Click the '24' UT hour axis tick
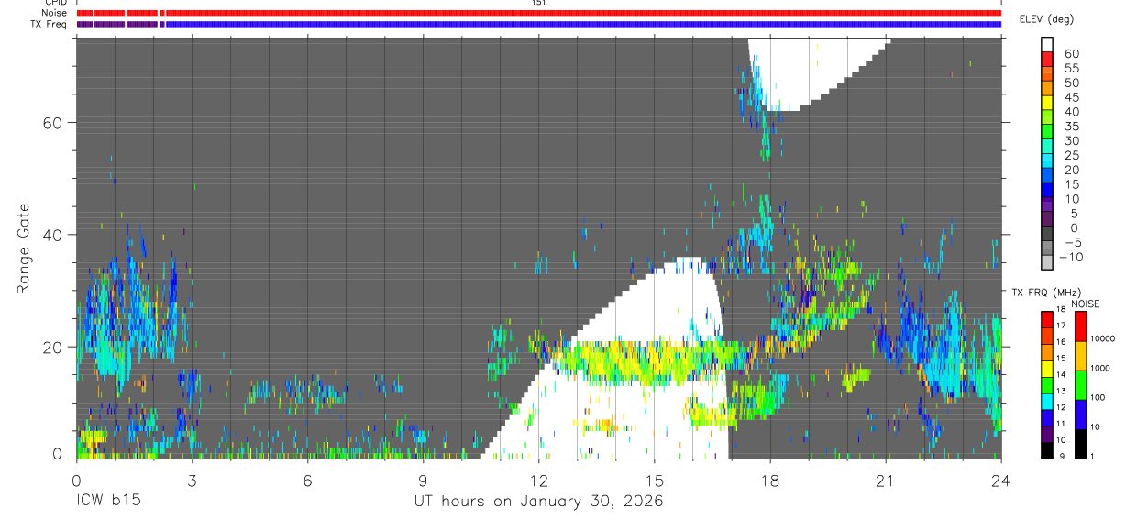 pyautogui.click(x=1001, y=480)
